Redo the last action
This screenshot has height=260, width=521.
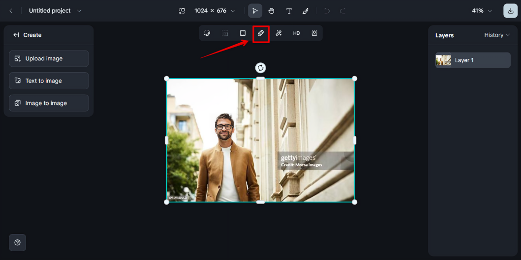(x=343, y=11)
